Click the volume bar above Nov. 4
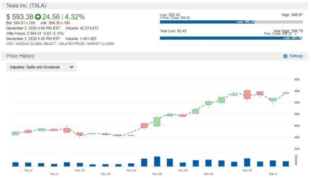The height and width of the screenshot is (178, 311). [x=28, y=165]
